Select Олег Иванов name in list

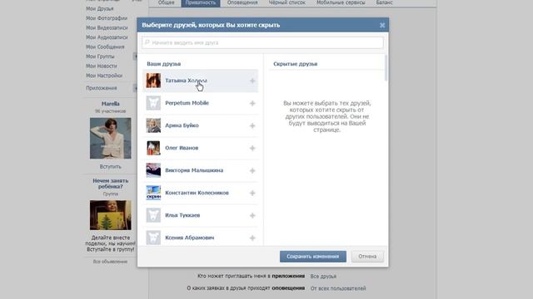[x=182, y=148]
